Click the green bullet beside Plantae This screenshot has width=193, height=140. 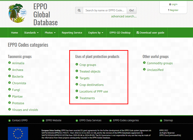(10, 96)
